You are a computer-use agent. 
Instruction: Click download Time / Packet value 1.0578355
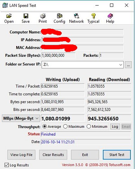109,86
